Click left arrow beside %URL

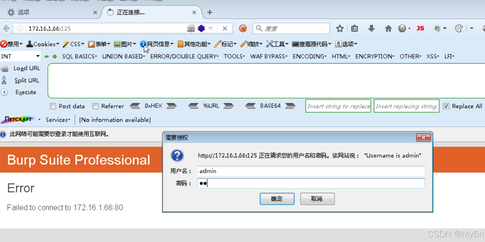click(x=193, y=106)
